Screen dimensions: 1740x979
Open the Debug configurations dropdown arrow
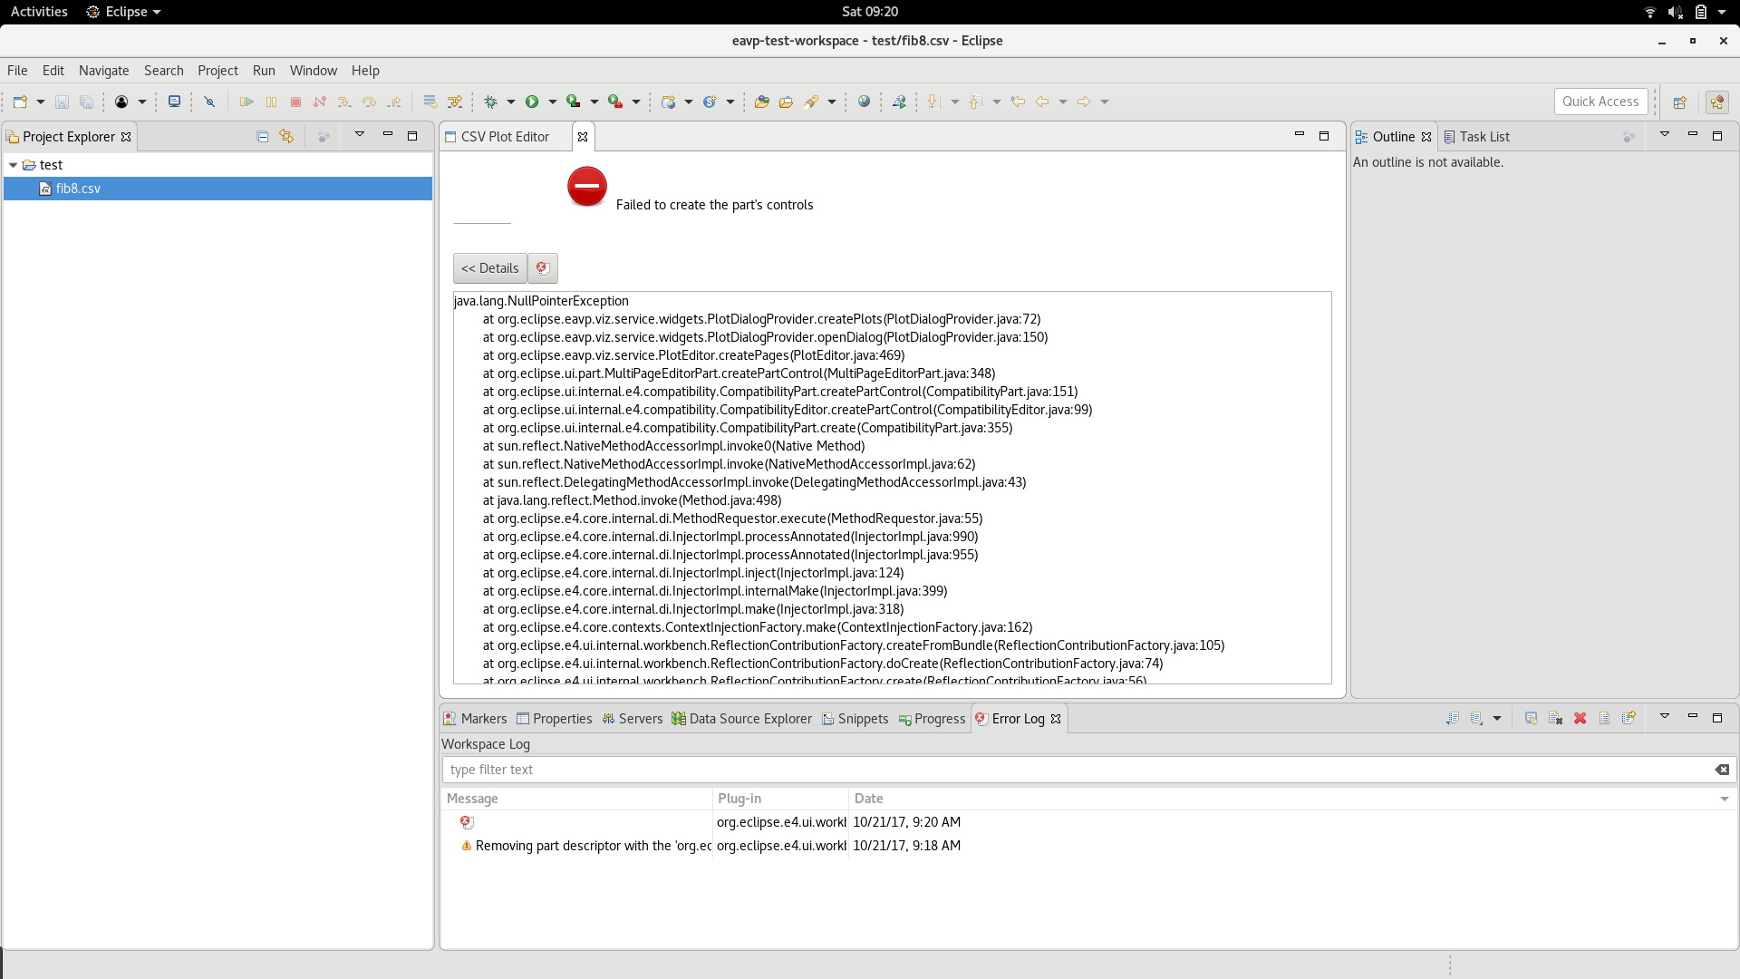pyautogui.click(x=510, y=102)
